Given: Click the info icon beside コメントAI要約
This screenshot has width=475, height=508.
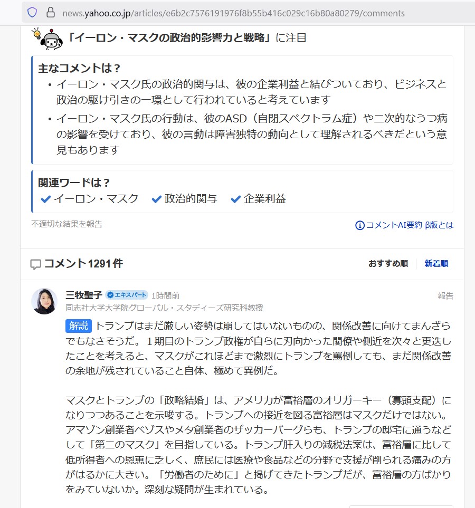Looking at the screenshot, I should click(x=359, y=225).
